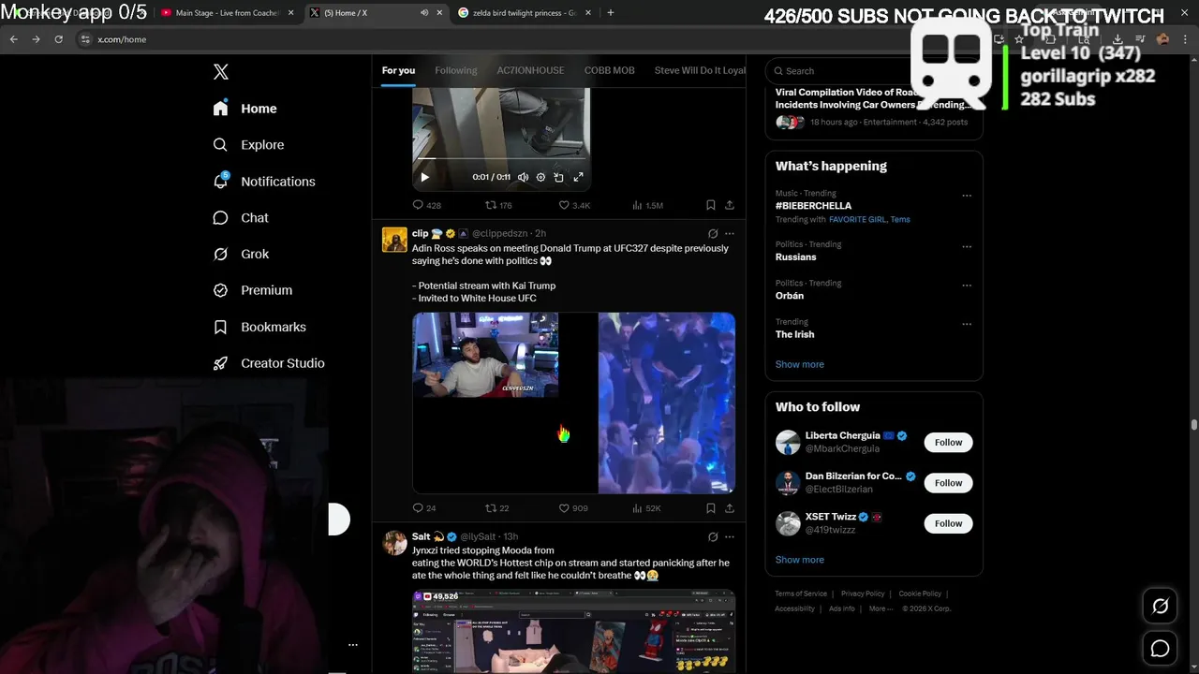Open Creator Studio in the sidebar
This screenshot has height=674, width=1199.
pyautogui.click(x=269, y=363)
